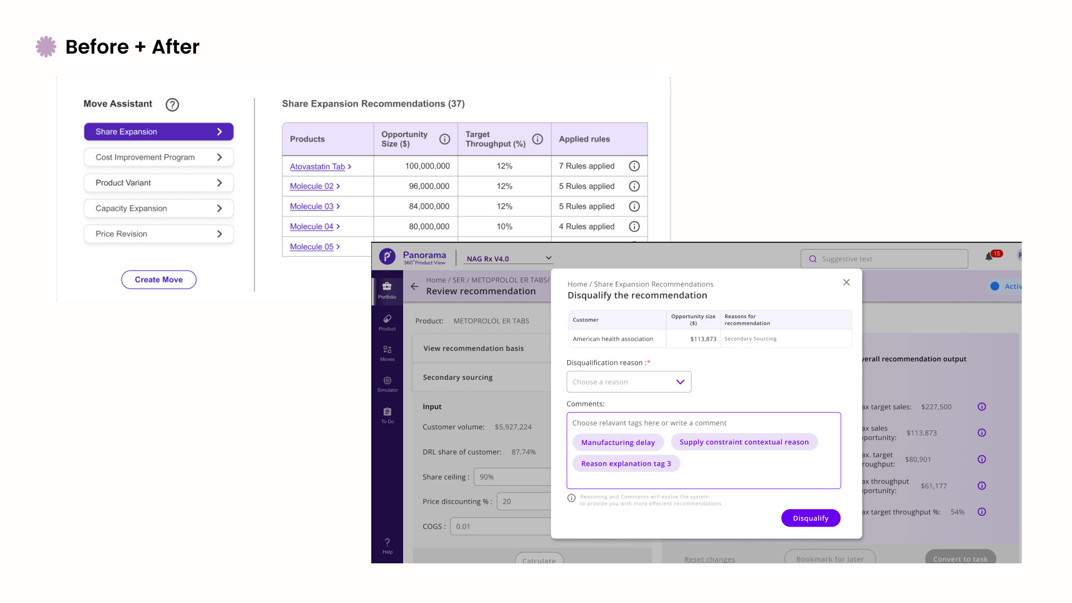Expand the NAG Rx V4.0 version dropdown

click(509, 259)
